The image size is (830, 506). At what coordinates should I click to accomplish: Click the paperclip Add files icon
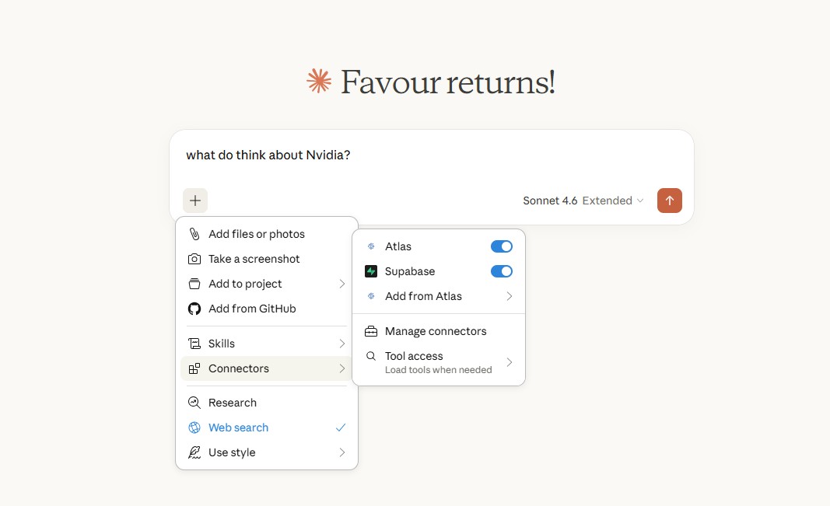[194, 234]
